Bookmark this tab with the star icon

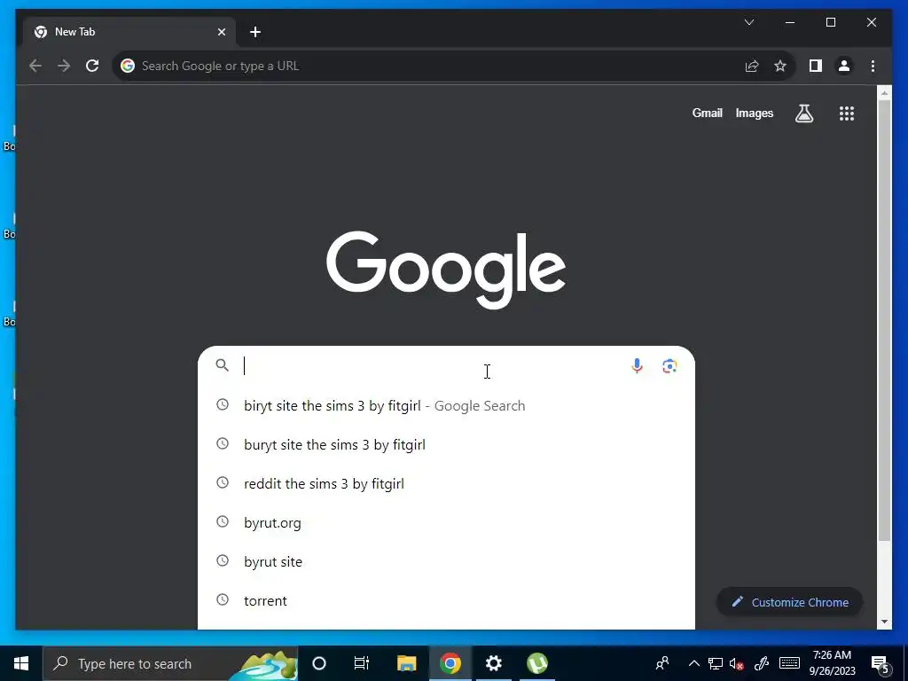(x=780, y=66)
